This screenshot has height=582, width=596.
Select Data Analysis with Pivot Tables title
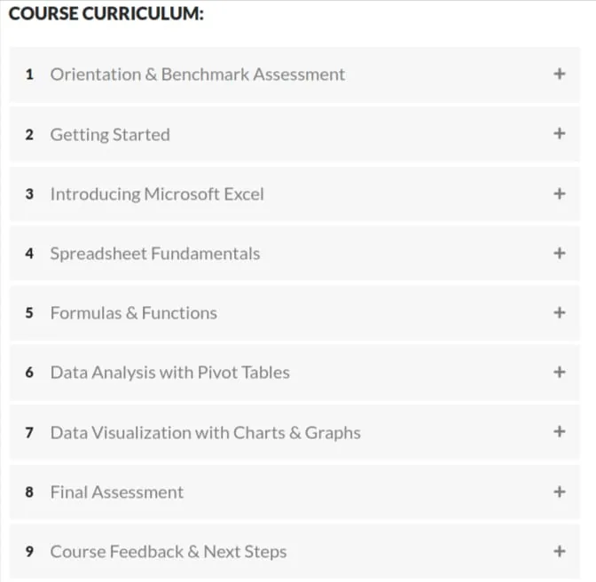[x=170, y=373]
